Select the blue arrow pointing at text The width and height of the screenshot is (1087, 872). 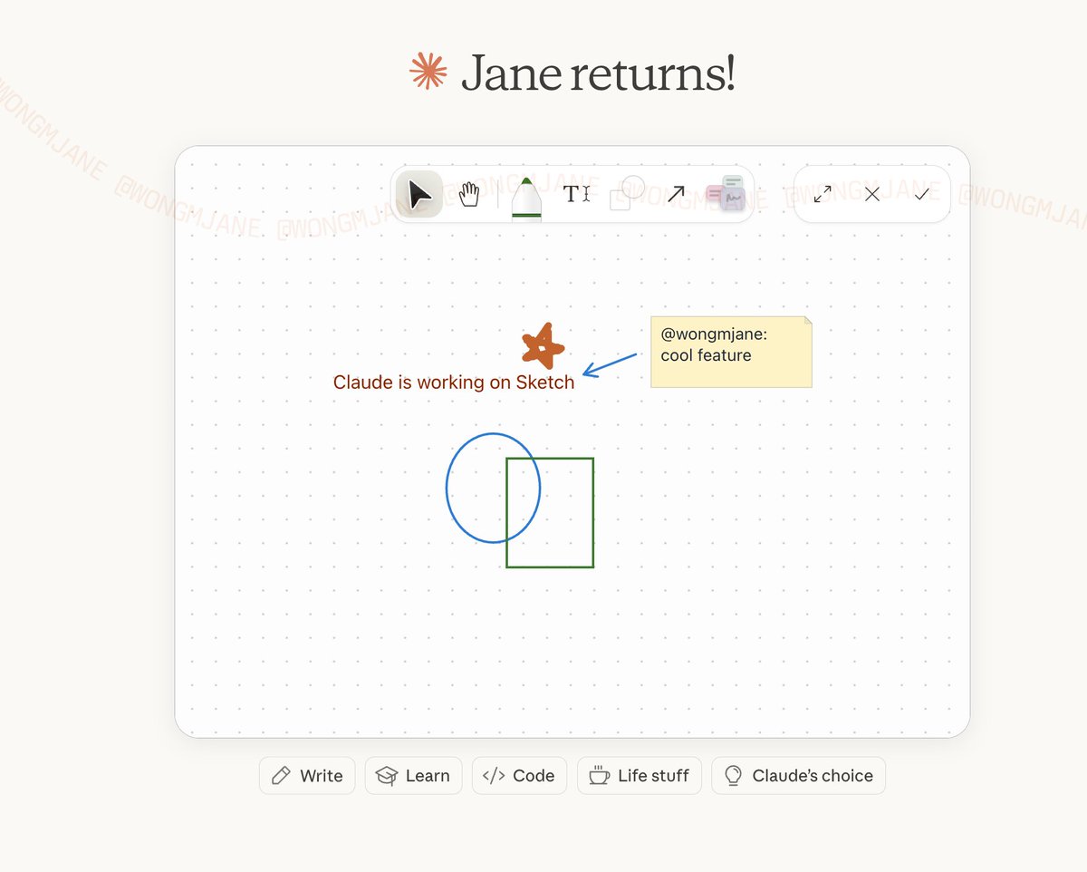[x=610, y=364]
